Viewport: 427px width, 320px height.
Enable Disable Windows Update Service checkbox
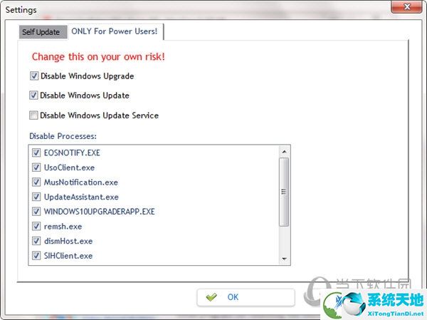pos(33,115)
